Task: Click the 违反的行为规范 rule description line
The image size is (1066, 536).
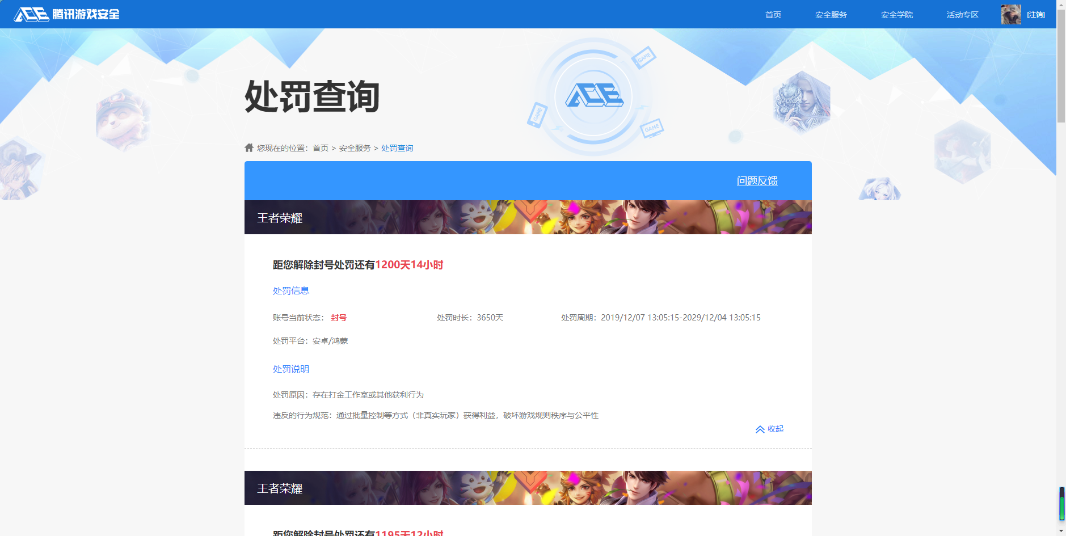Action: tap(436, 415)
